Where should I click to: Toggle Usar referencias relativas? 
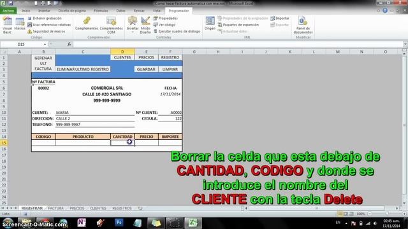tap(49, 25)
